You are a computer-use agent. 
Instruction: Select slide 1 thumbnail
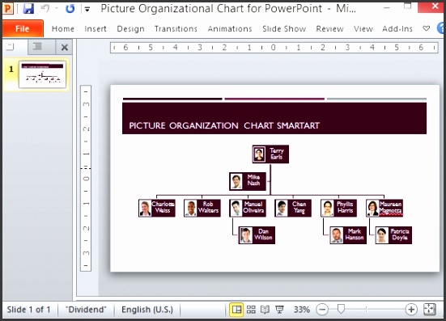coord(42,74)
